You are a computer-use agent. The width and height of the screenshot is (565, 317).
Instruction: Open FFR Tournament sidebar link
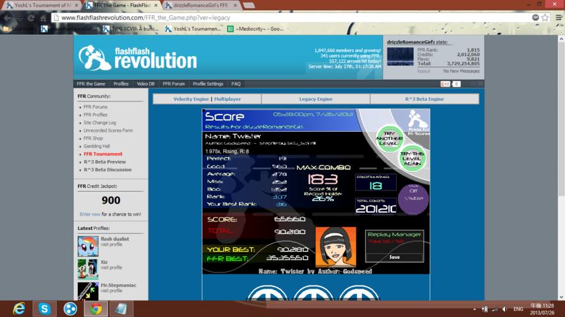(103, 154)
